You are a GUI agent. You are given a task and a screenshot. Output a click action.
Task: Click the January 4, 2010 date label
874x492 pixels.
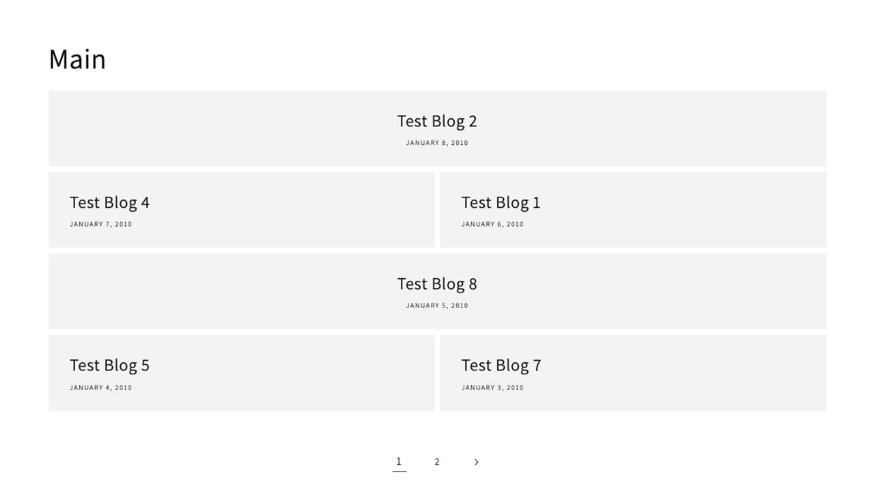point(100,387)
